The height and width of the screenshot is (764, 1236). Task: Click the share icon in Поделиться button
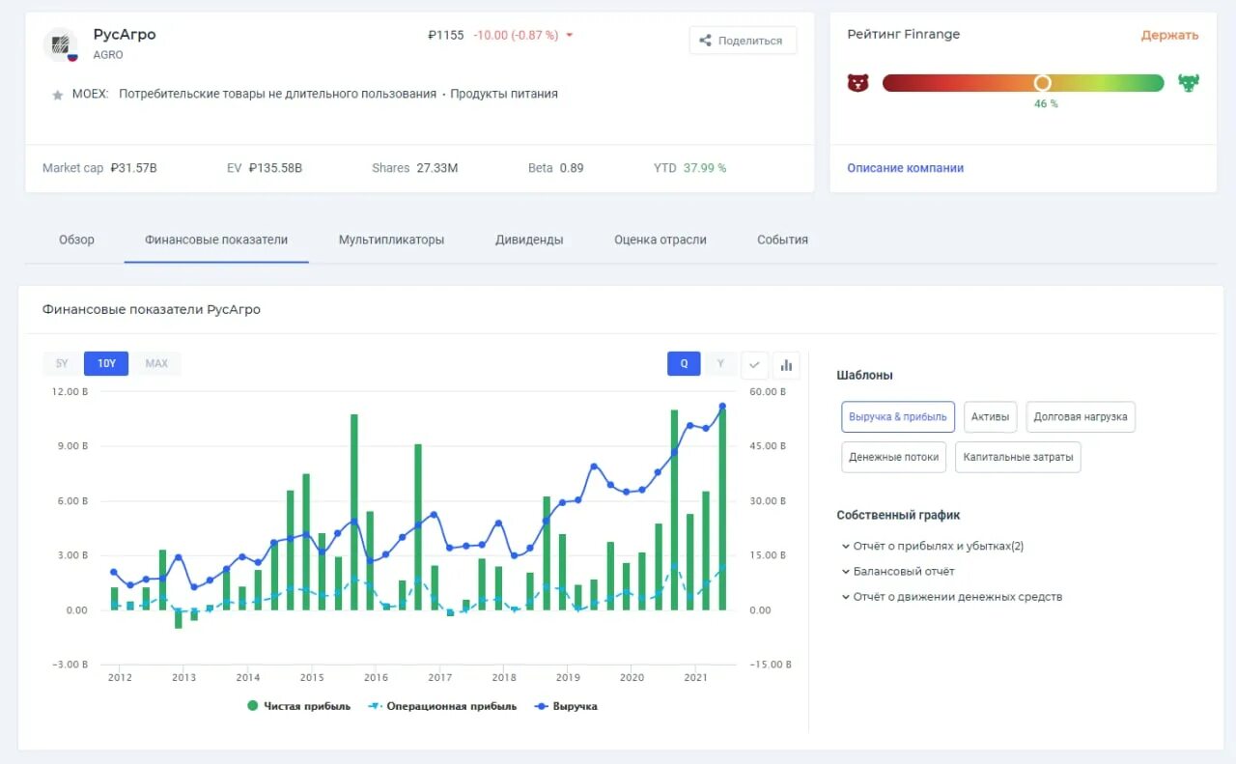[x=705, y=41]
